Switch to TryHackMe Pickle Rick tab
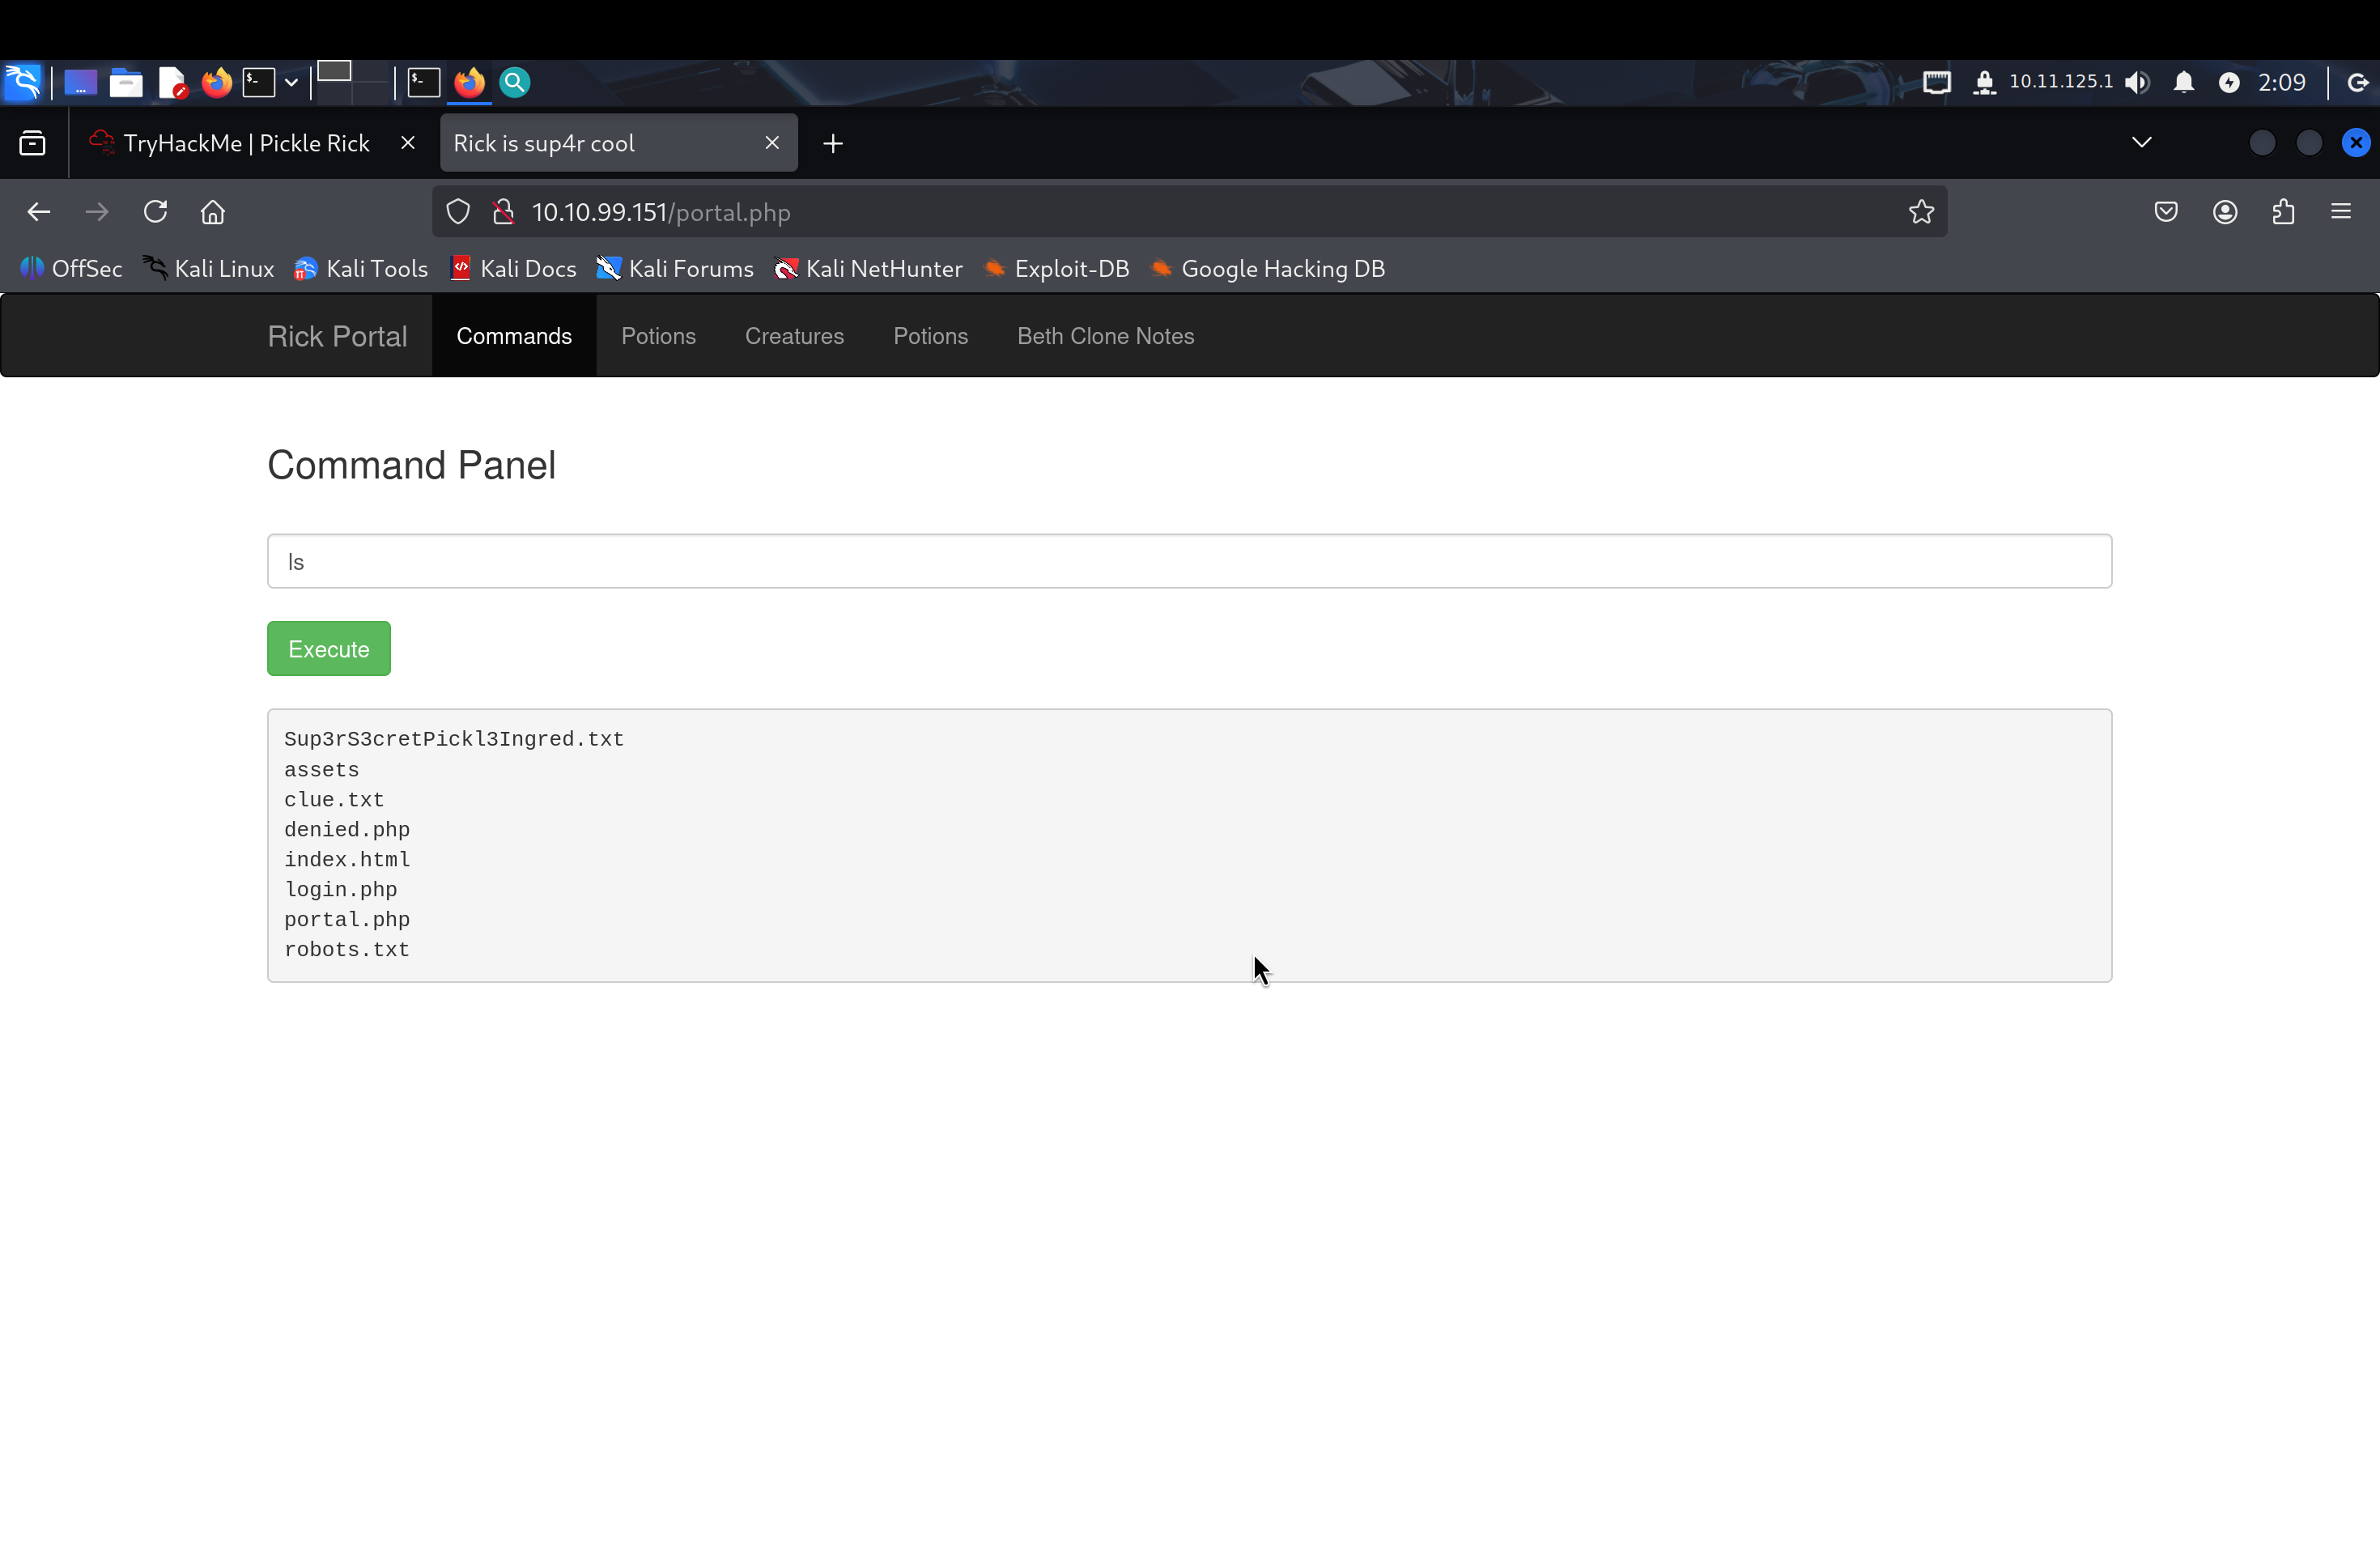The image size is (2380, 1548). (245, 143)
